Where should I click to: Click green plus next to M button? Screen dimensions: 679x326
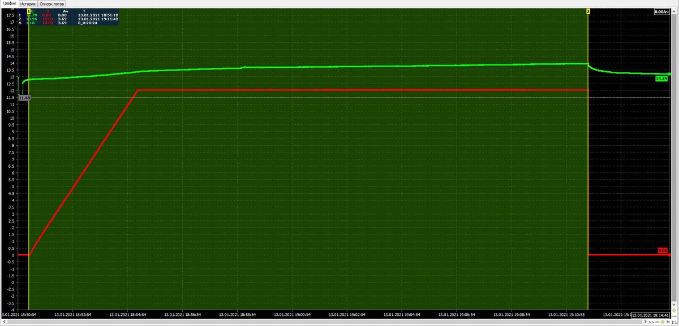[x=663, y=322]
